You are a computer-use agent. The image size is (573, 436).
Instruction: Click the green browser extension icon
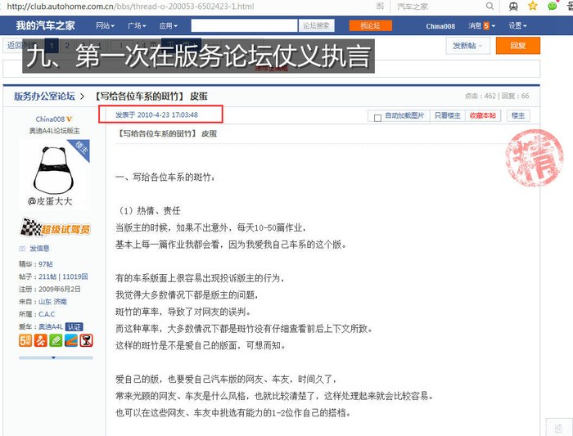pyautogui.click(x=553, y=7)
